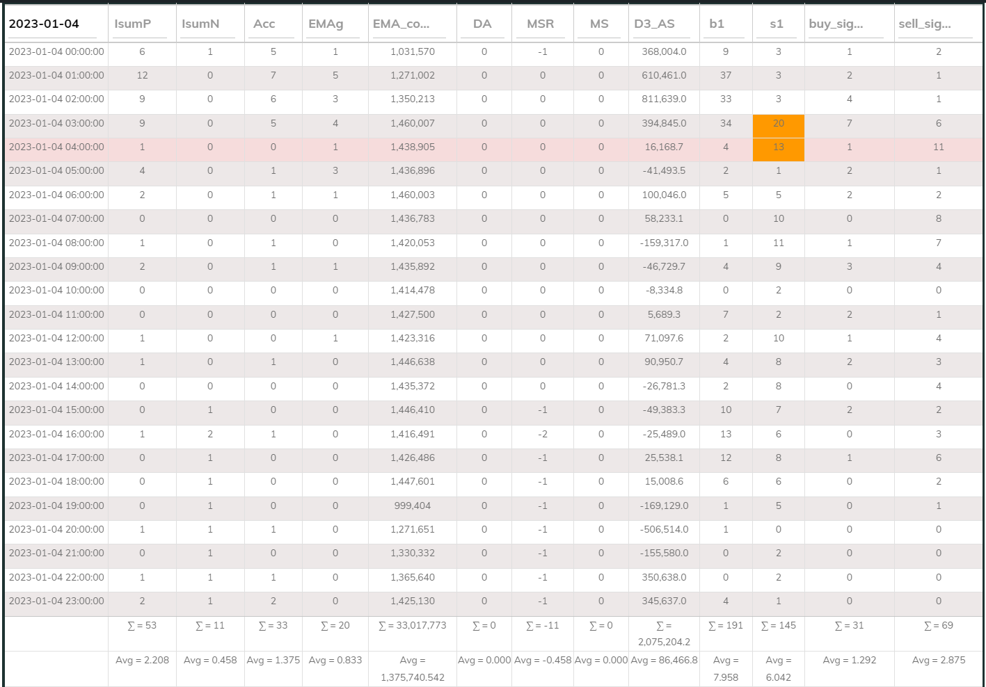Select the EMA_co value 999,404 cell
986x687 pixels.
pos(412,506)
